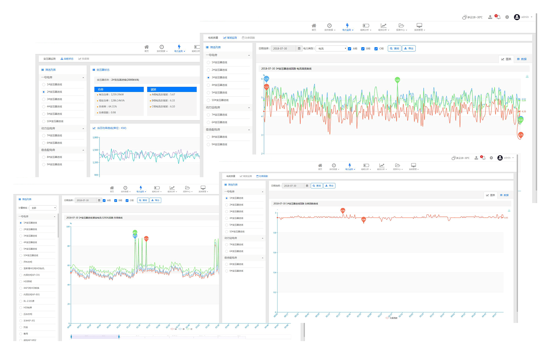The image size is (555, 353).
Task: Click green 5.69 peak marker on harmonic chart
Action: click(397, 80)
